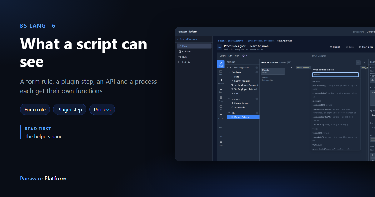Select the Select pointer tool
This screenshot has height=197, width=375.
point(221,64)
